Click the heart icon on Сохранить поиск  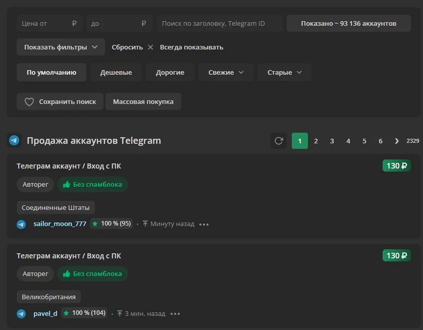(29, 102)
